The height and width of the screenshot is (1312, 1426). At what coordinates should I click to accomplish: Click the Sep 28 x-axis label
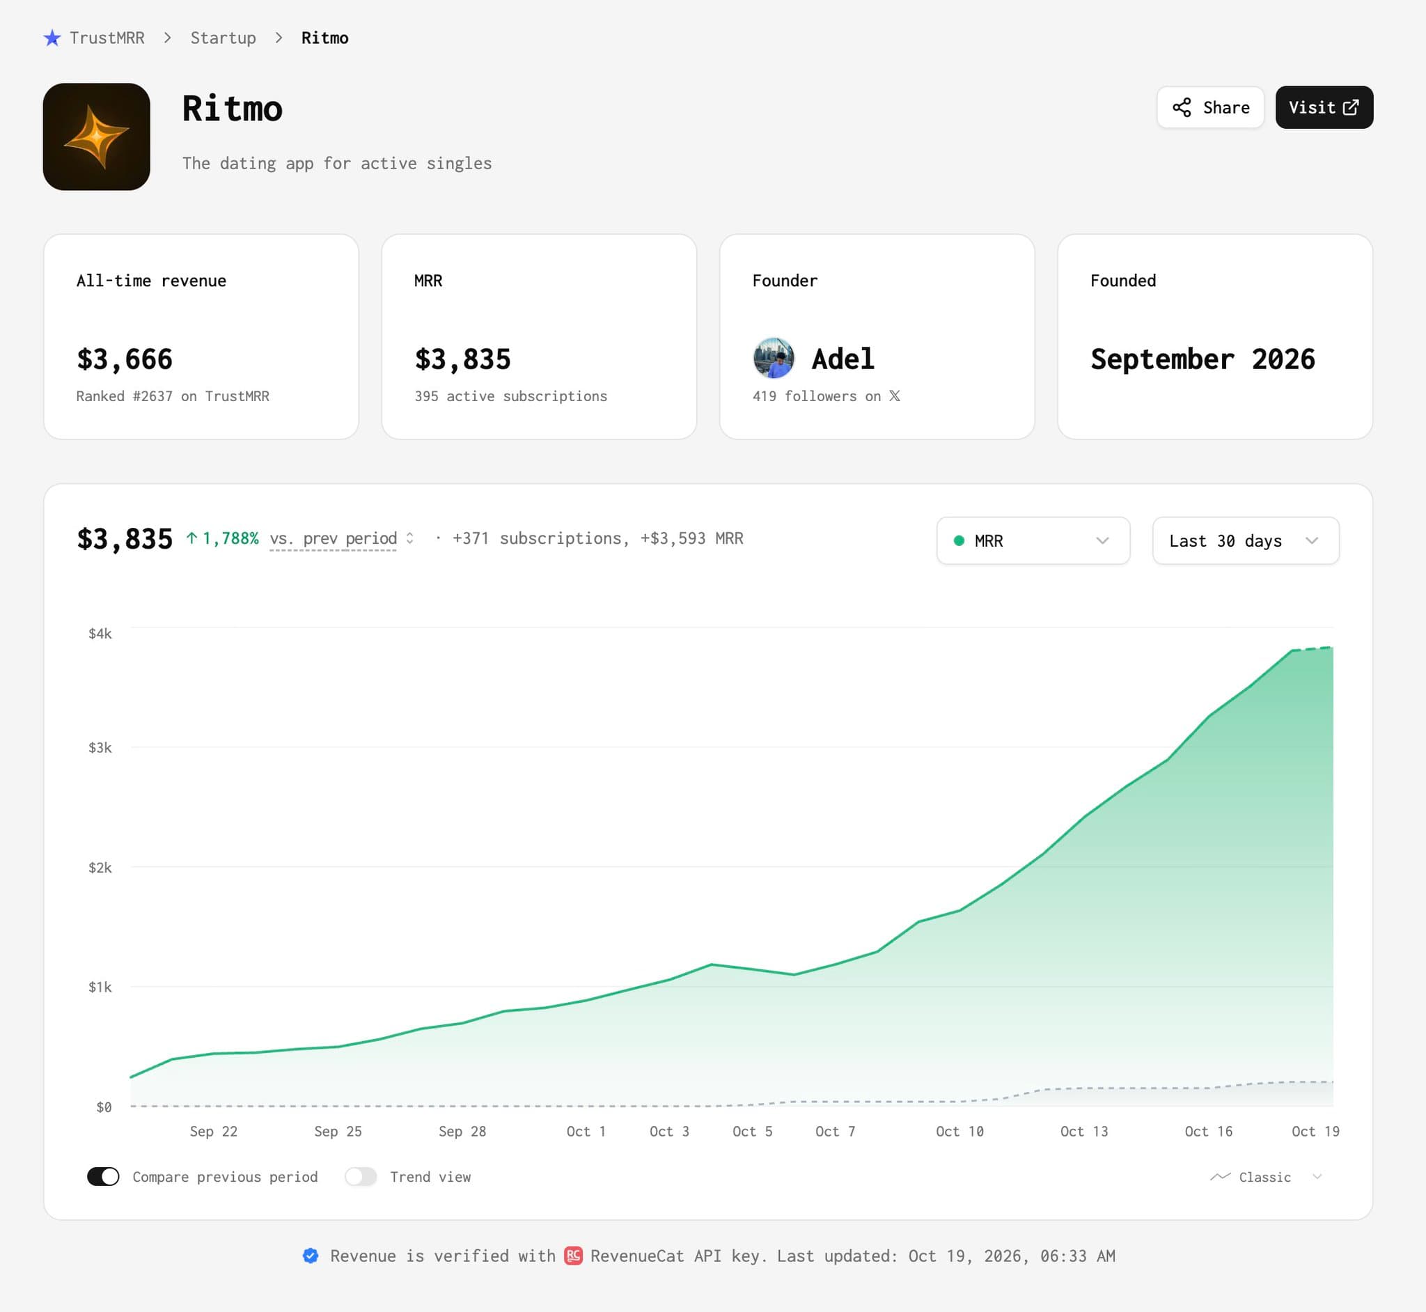(x=462, y=1131)
